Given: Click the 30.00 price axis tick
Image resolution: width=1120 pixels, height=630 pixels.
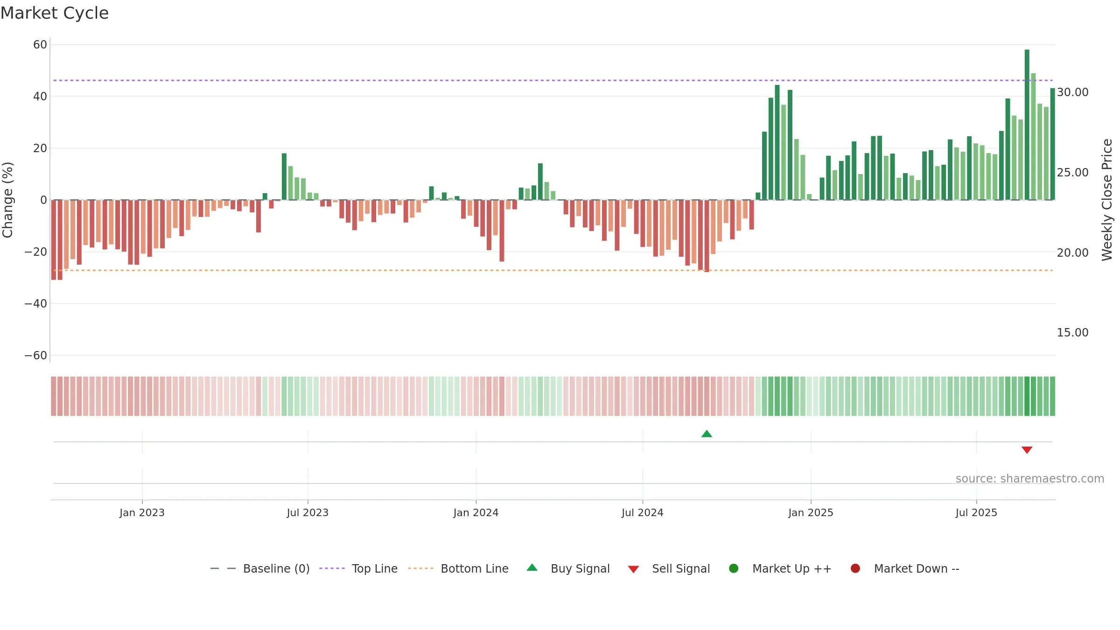Looking at the screenshot, I should tap(1072, 92).
